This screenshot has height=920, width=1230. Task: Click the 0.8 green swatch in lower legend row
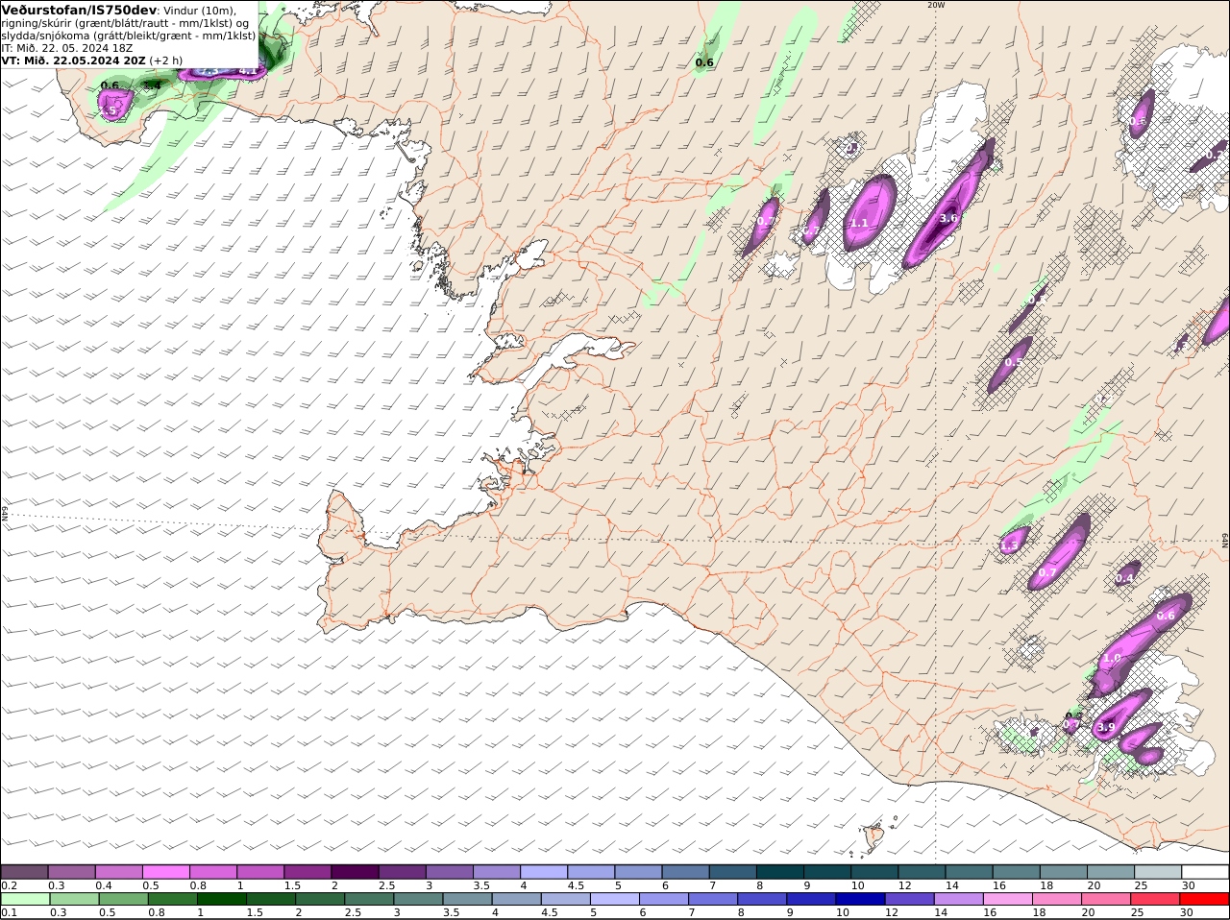click(x=172, y=900)
